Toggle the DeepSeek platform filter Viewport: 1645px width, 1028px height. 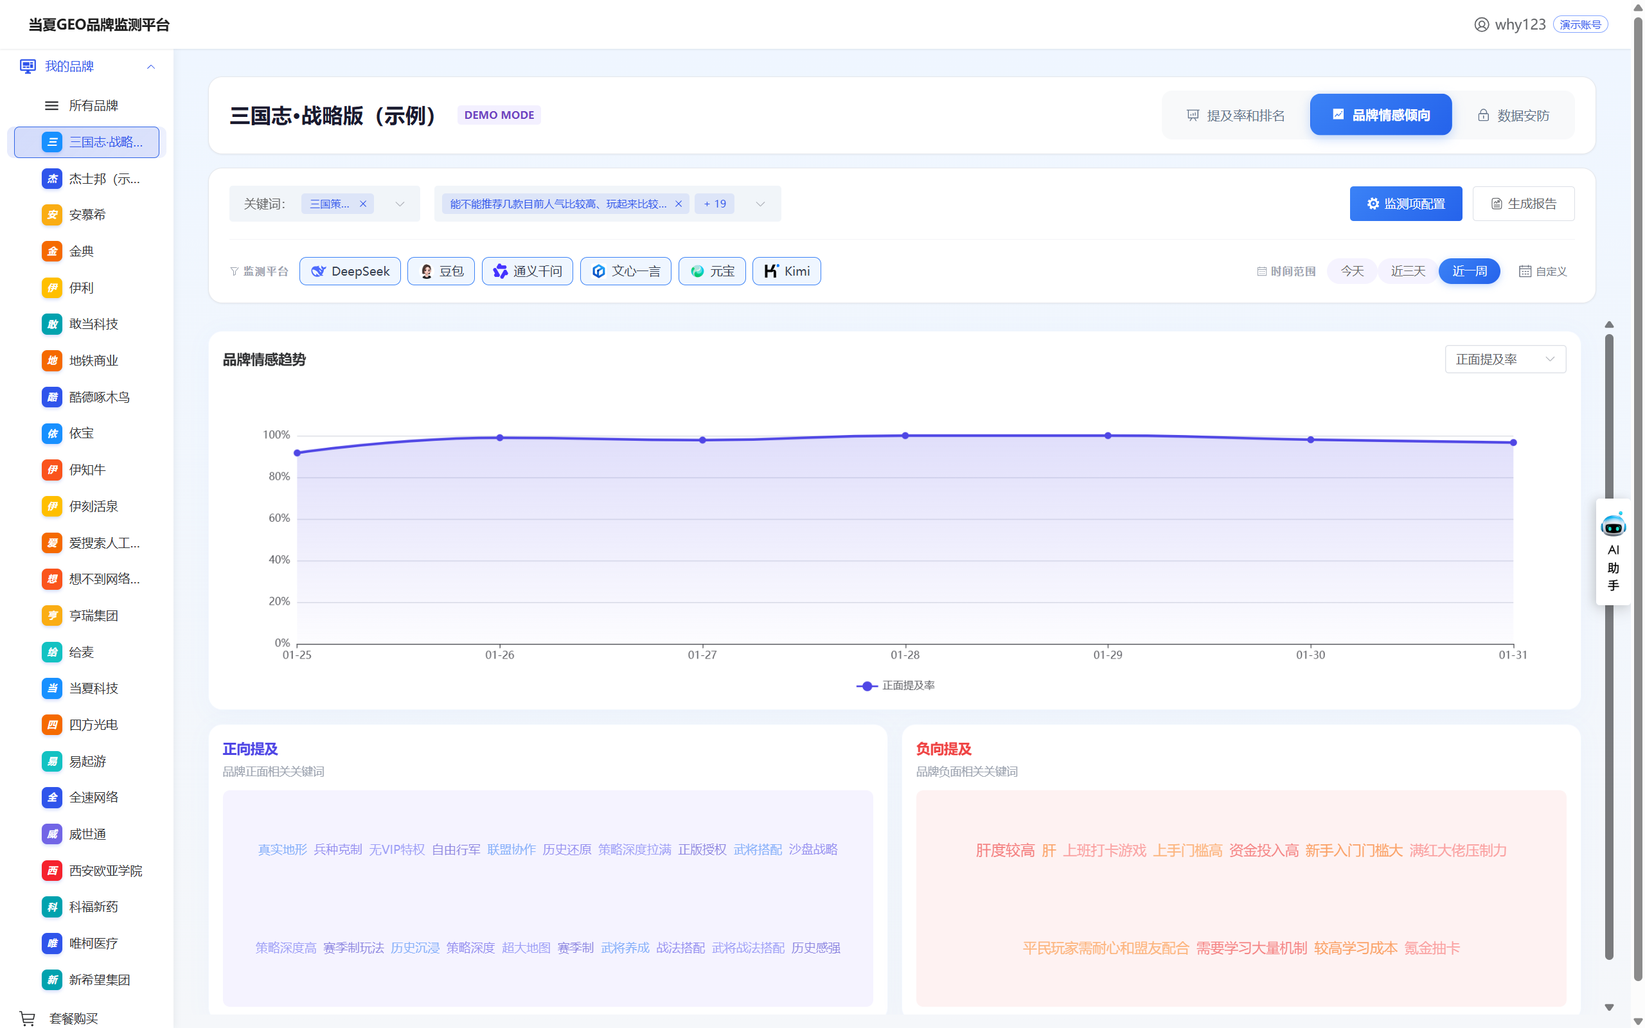pyautogui.click(x=350, y=271)
